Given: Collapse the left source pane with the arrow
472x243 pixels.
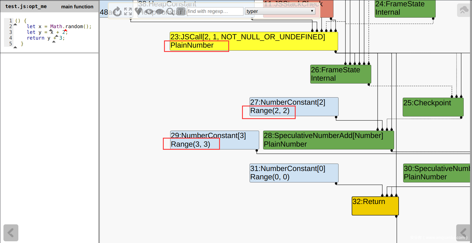Looking at the screenshot, I should 11,233.
